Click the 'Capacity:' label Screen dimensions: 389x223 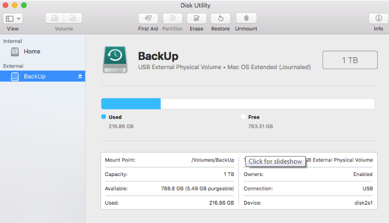tap(116, 174)
